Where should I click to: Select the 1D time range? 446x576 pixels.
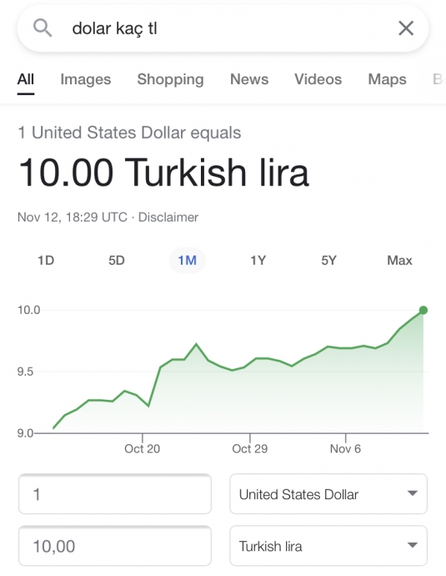coord(46,260)
